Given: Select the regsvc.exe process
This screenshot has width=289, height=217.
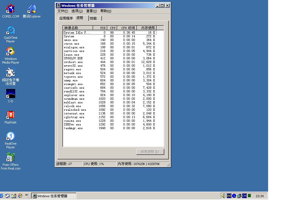Looking at the screenshot, I should [110, 70].
